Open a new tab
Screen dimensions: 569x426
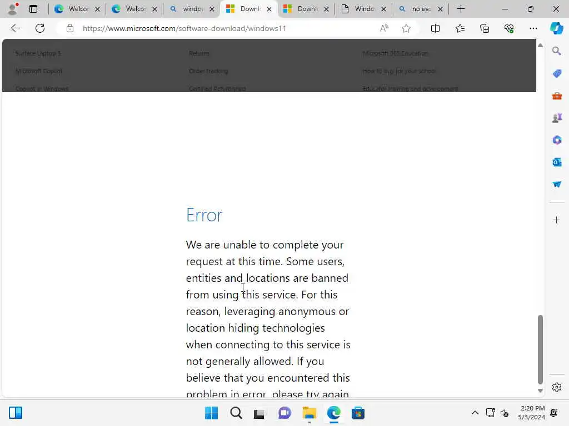(461, 9)
